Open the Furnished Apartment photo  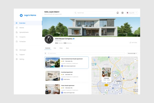53,76
